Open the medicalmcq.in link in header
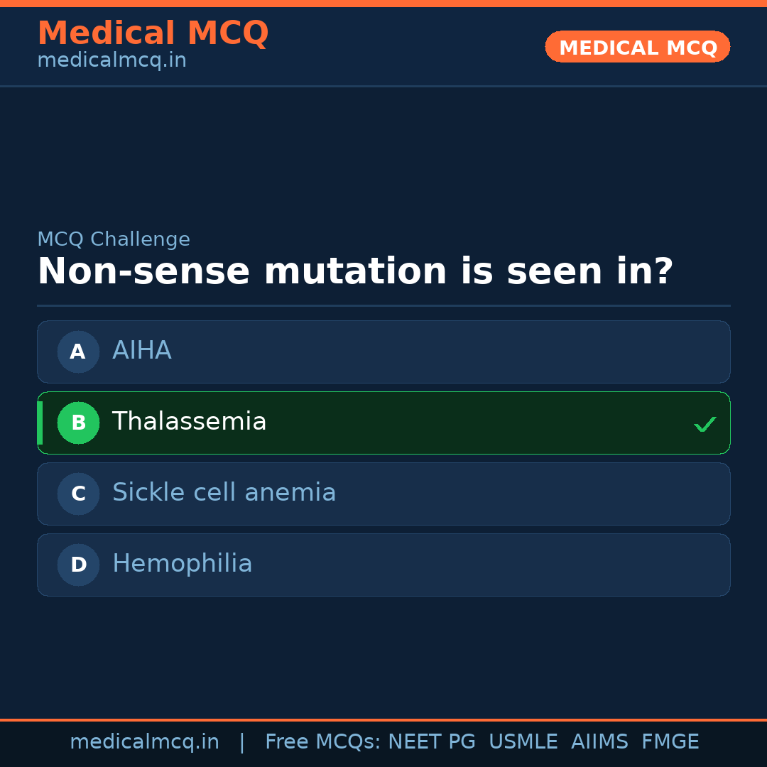767x767 pixels. [111, 61]
